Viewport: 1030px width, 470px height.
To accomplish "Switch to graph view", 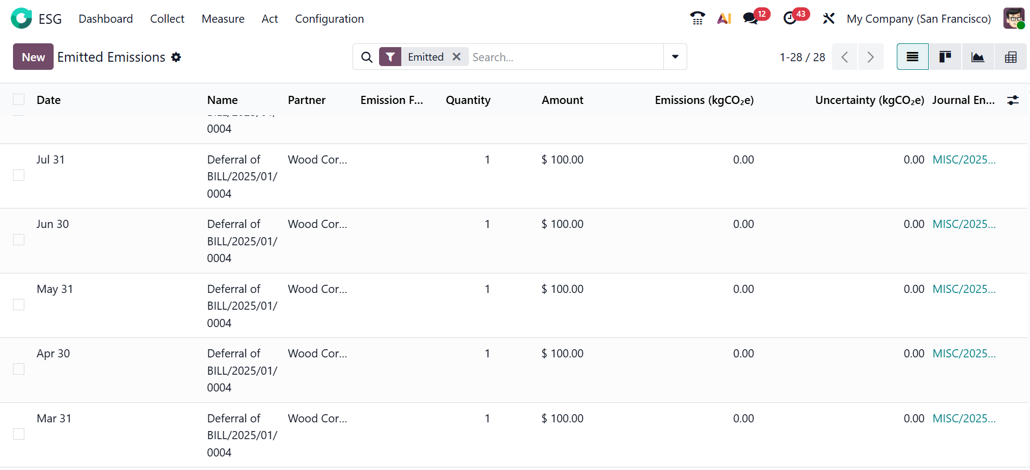I will [977, 57].
